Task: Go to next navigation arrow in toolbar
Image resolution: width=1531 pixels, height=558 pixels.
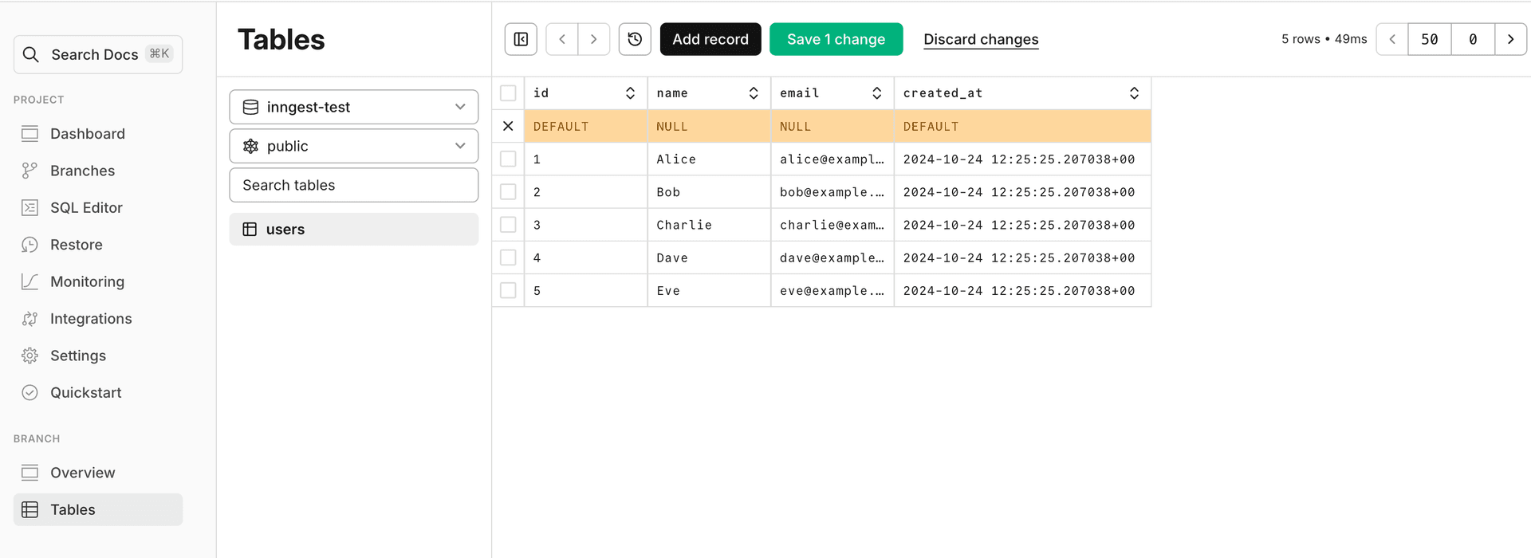Action: click(x=593, y=39)
